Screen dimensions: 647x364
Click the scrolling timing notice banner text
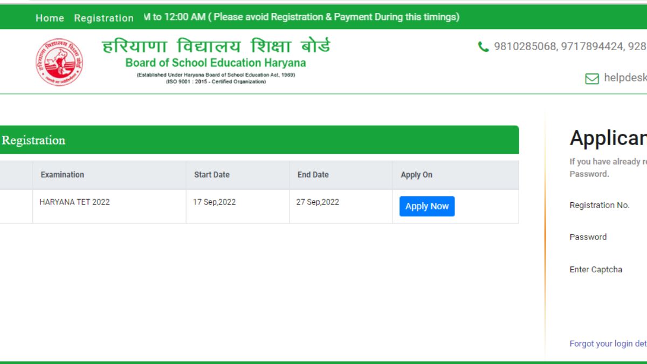(302, 17)
